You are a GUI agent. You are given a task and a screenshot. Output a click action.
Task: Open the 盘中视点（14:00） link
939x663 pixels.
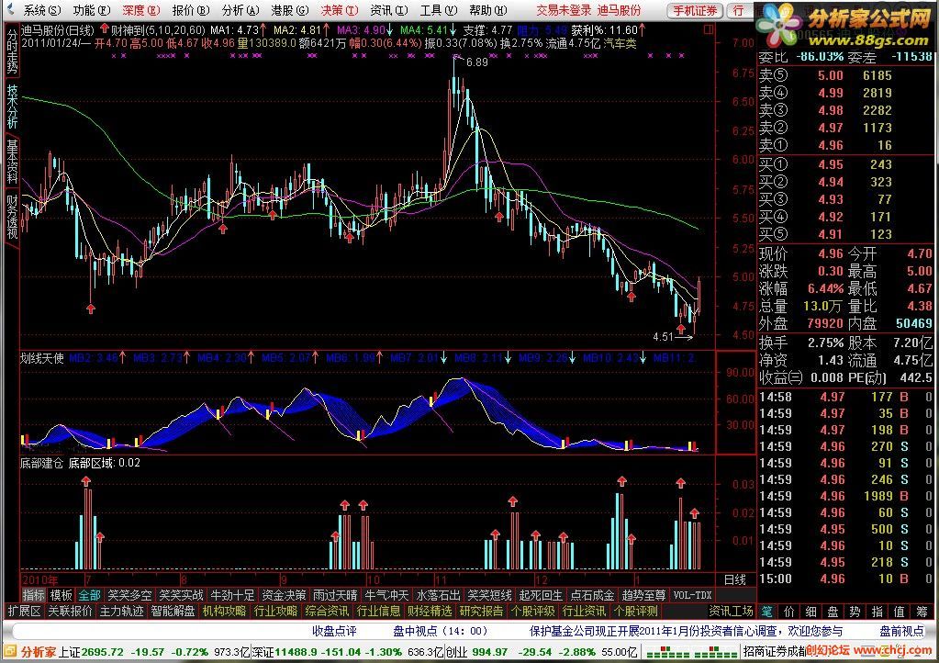point(441,631)
